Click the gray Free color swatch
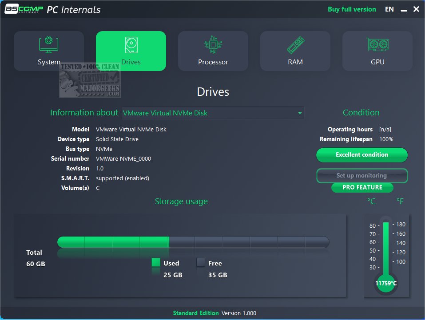The width and height of the screenshot is (425, 320). (x=201, y=262)
